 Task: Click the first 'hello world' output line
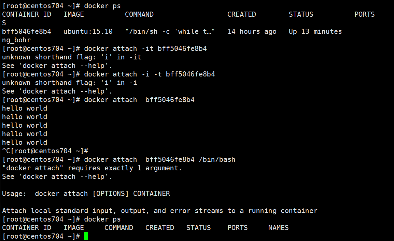(25, 108)
